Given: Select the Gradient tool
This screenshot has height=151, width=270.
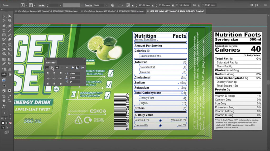Looking at the screenshot, I should tap(10, 59).
